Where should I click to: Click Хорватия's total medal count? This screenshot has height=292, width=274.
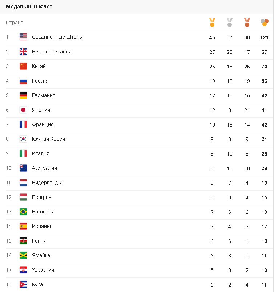click(265, 270)
